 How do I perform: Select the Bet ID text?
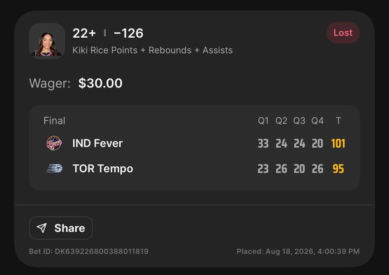89,251
